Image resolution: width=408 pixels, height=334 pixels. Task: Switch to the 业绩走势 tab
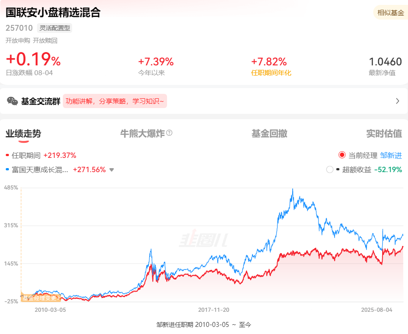(x=23, y=133)
